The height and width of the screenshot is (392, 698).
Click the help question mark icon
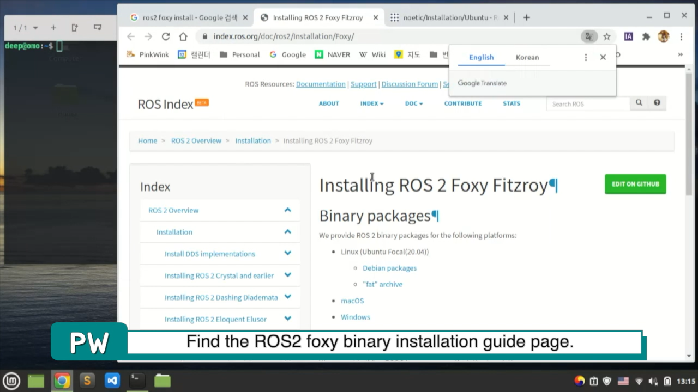point(657,102)
